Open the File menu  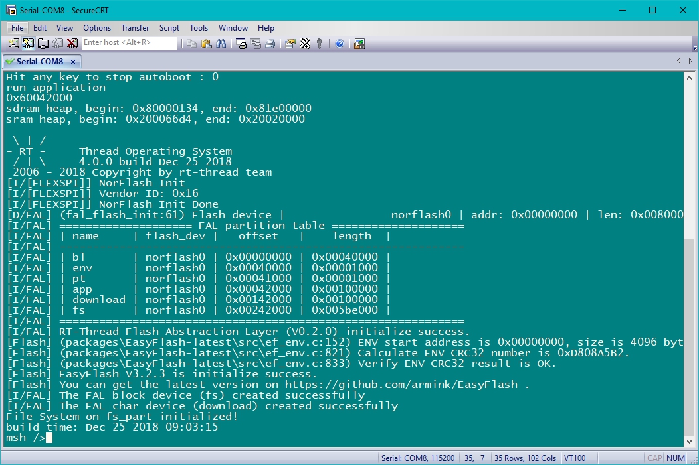click(17, 28)
